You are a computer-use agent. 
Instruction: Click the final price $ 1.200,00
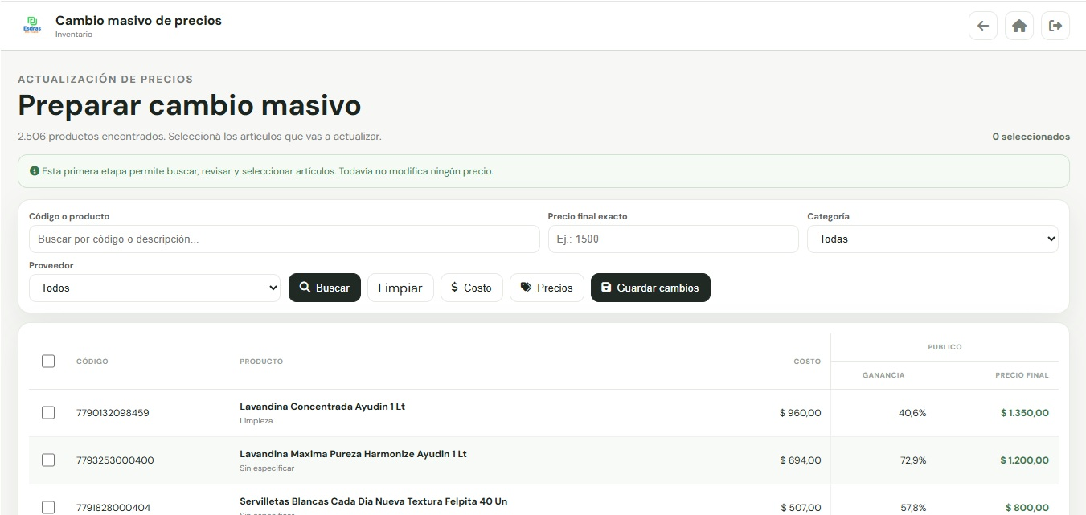point(1025,460)
